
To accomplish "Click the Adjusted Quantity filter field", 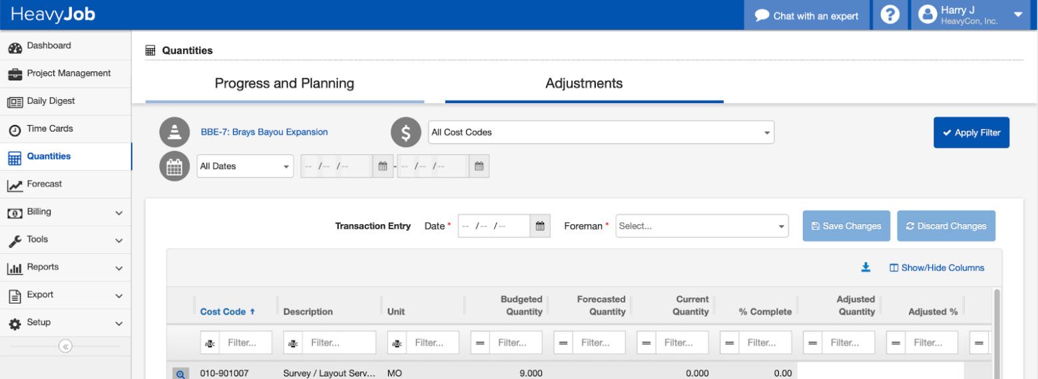I will coord(848,342).
